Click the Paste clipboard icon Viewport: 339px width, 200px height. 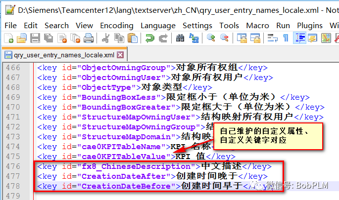133,38
